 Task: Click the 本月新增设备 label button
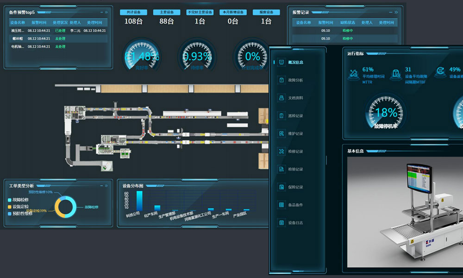(x=233, y=12)
